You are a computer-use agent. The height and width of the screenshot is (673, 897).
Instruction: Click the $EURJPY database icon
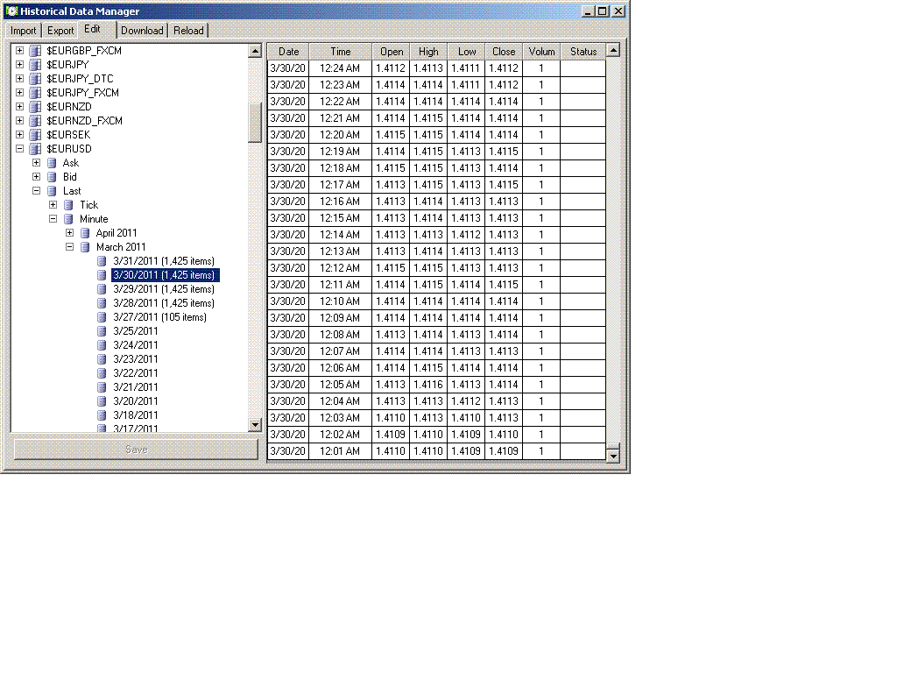coord(35,65)
